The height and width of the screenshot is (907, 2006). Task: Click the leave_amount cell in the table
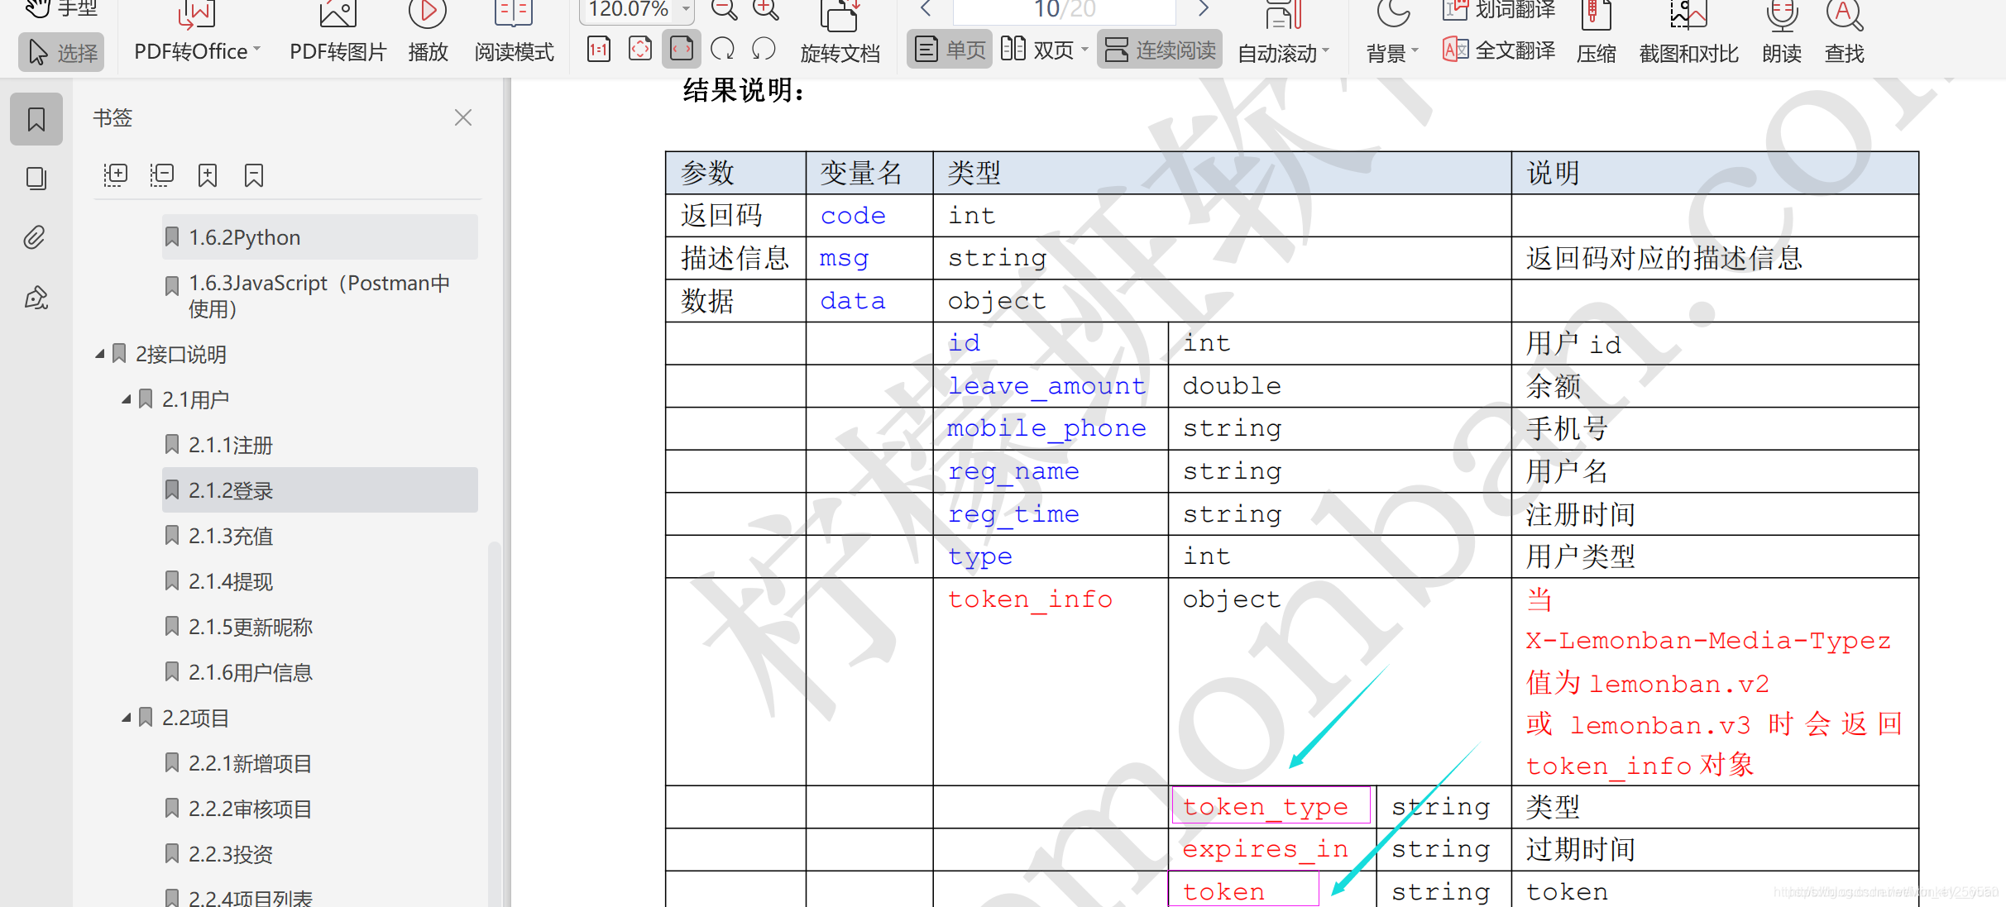[1051, 386]
